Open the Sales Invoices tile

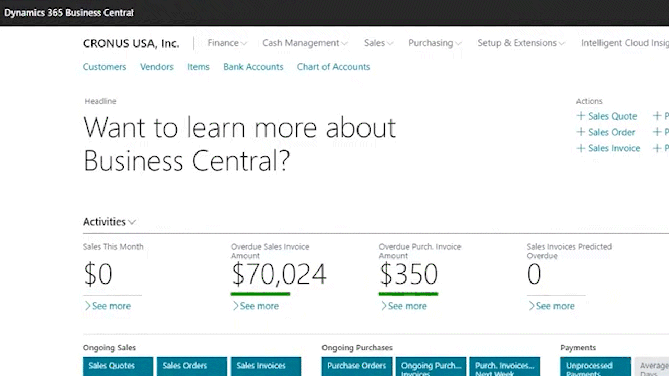[266, 366]
